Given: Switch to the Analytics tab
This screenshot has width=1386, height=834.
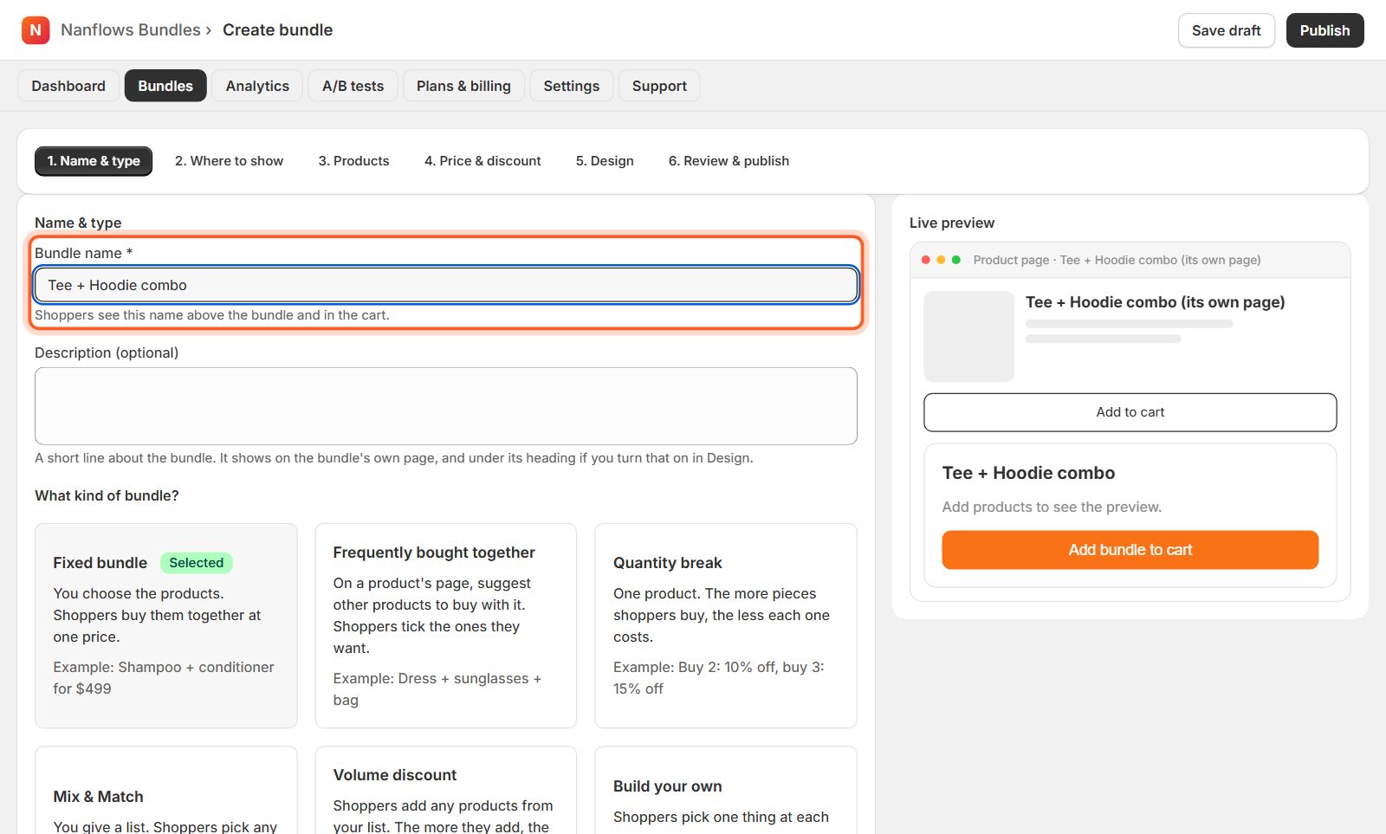Looking at the screenshot, I should tap(257, 86).
